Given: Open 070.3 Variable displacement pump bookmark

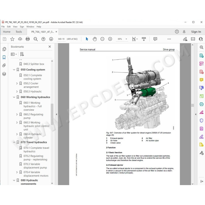Looking at the screenshot, I should (x=35, y=166).
